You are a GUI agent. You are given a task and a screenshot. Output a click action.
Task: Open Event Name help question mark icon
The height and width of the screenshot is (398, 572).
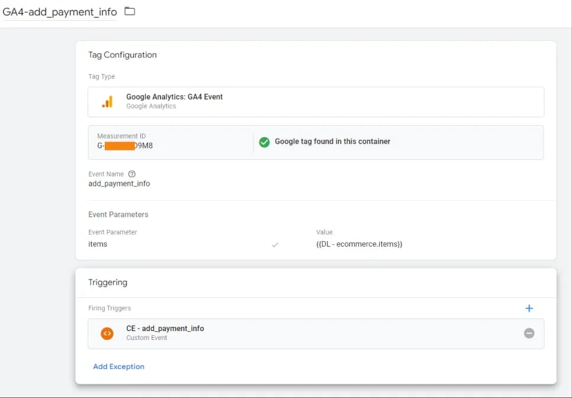pos(131,174)
